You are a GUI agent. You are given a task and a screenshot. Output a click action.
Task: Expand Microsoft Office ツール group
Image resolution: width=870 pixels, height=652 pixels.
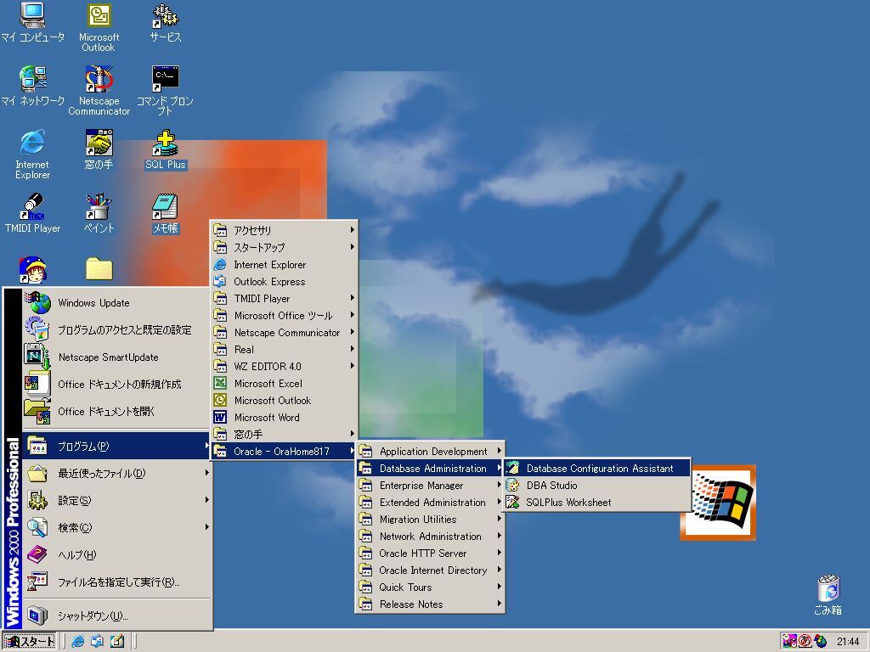click(x=284, y=316)
